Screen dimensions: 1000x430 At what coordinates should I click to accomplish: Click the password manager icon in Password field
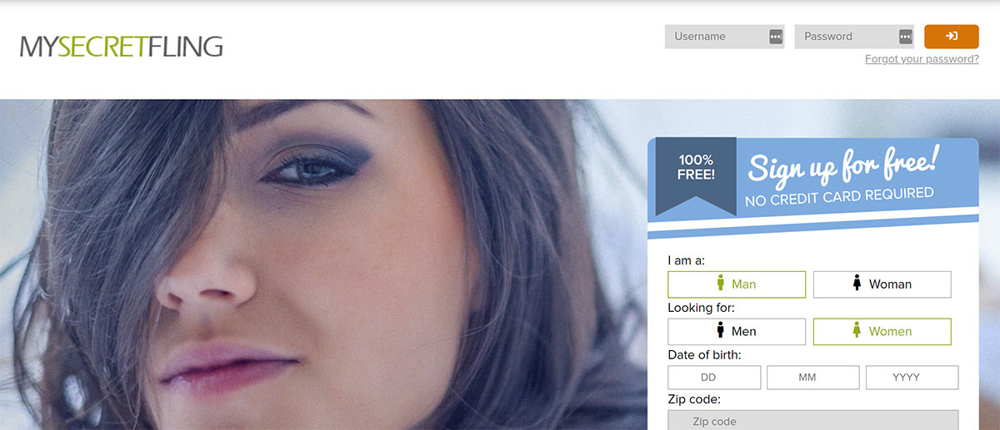(906, 37)
